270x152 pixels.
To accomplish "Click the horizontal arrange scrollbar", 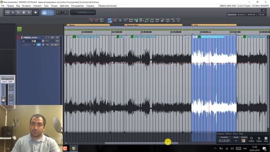I will [142, 143].
